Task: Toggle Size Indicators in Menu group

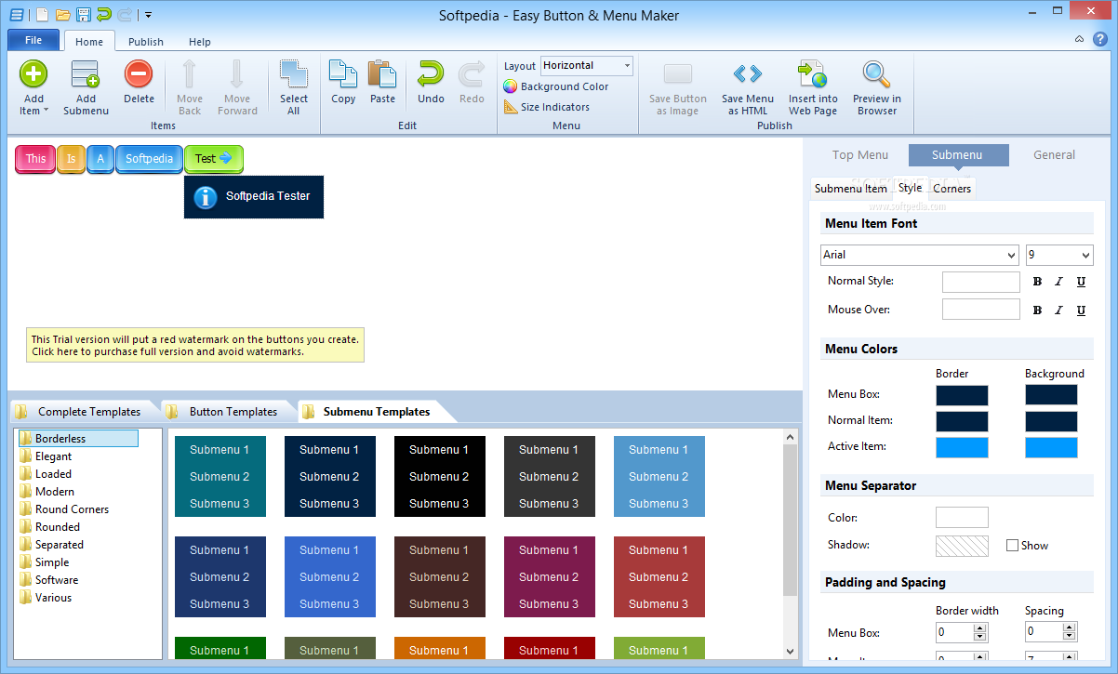Action: click(547, 107)
